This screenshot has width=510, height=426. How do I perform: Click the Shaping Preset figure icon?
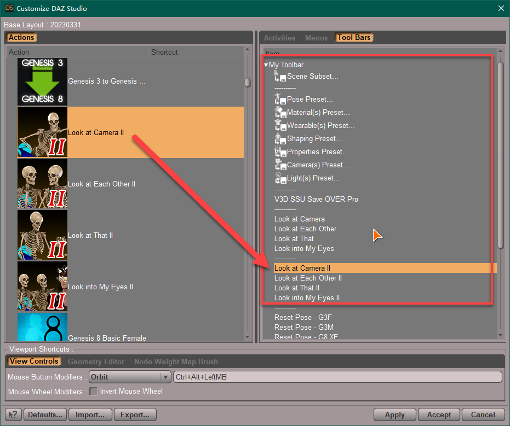click(x=280, y=139)
